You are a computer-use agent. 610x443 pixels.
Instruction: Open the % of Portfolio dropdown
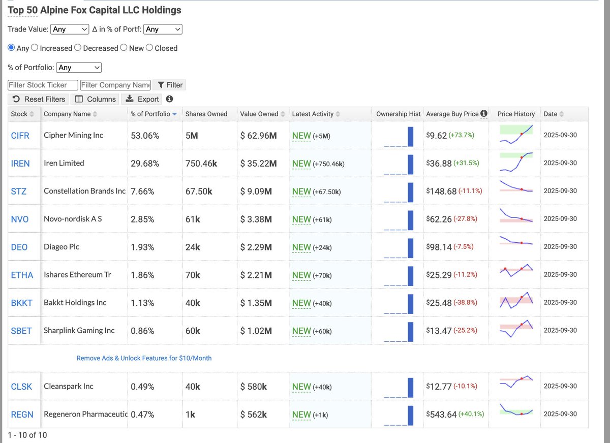point(79,68)
